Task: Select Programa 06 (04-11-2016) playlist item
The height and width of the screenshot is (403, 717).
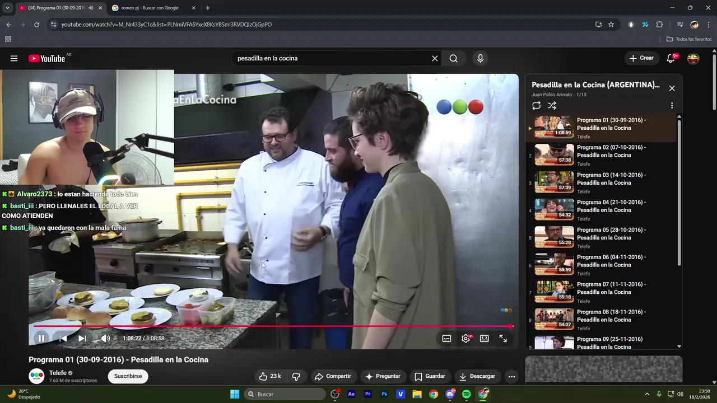Action: [601, 265]
